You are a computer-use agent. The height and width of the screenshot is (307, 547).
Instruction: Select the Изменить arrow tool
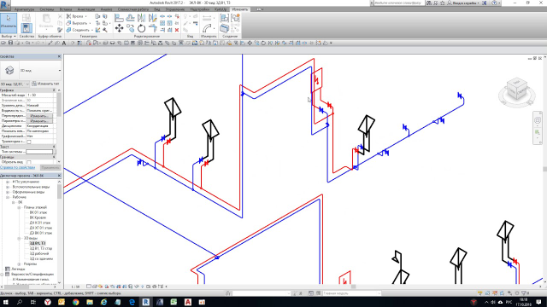click(9, 23)
